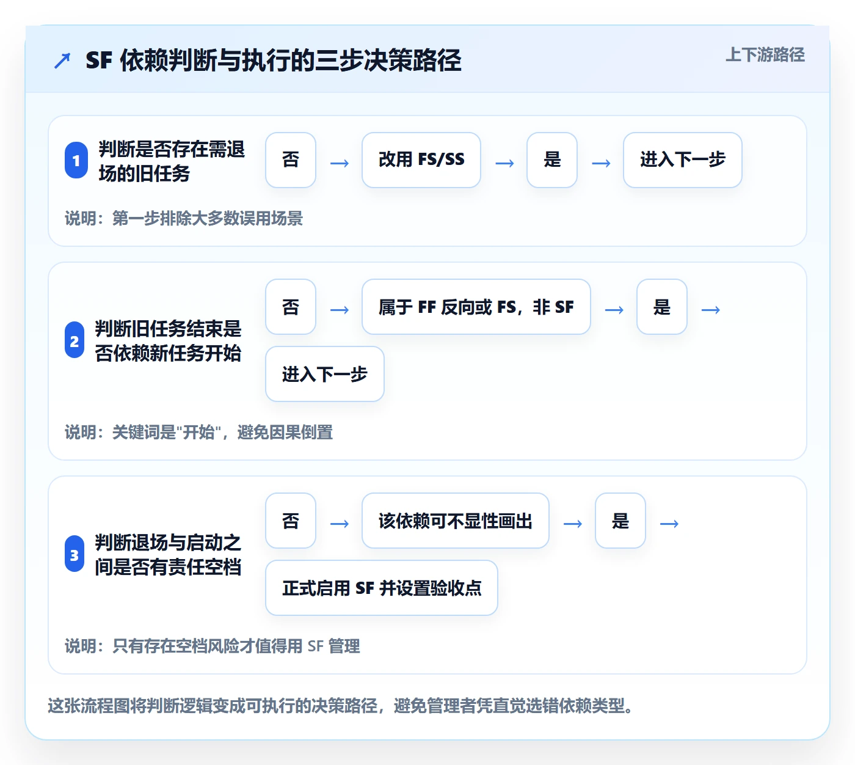This screenshot has width=855, height=765.
Task: Click the diagonal arrow icon beside the title
Action: tap(62, 60)
